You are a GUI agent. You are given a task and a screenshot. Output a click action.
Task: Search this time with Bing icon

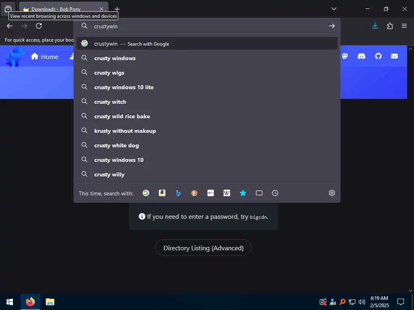pos(178,193)
